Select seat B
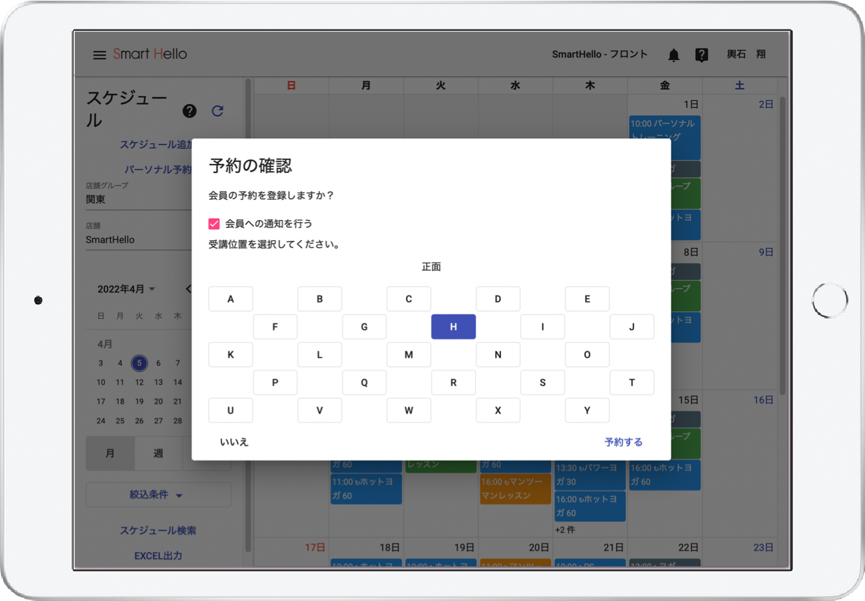 pyautogui.click(x=320, y=299)
